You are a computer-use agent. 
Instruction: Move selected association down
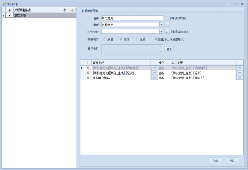(73, 10)
